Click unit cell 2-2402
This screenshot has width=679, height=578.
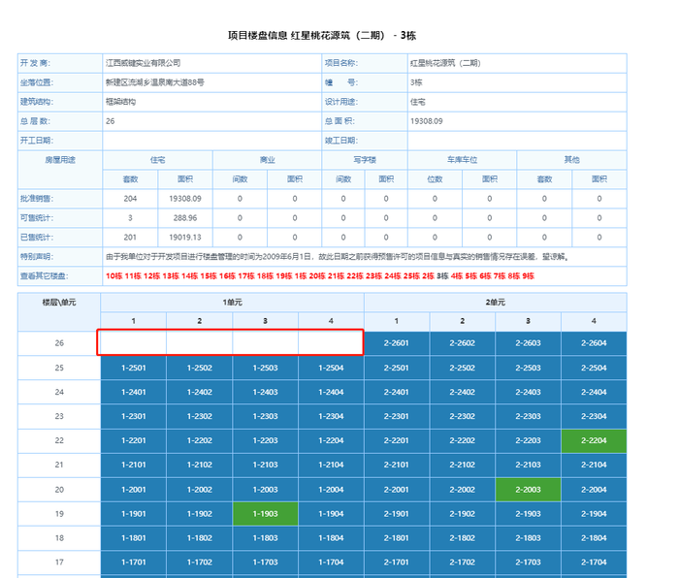[462, 392]
